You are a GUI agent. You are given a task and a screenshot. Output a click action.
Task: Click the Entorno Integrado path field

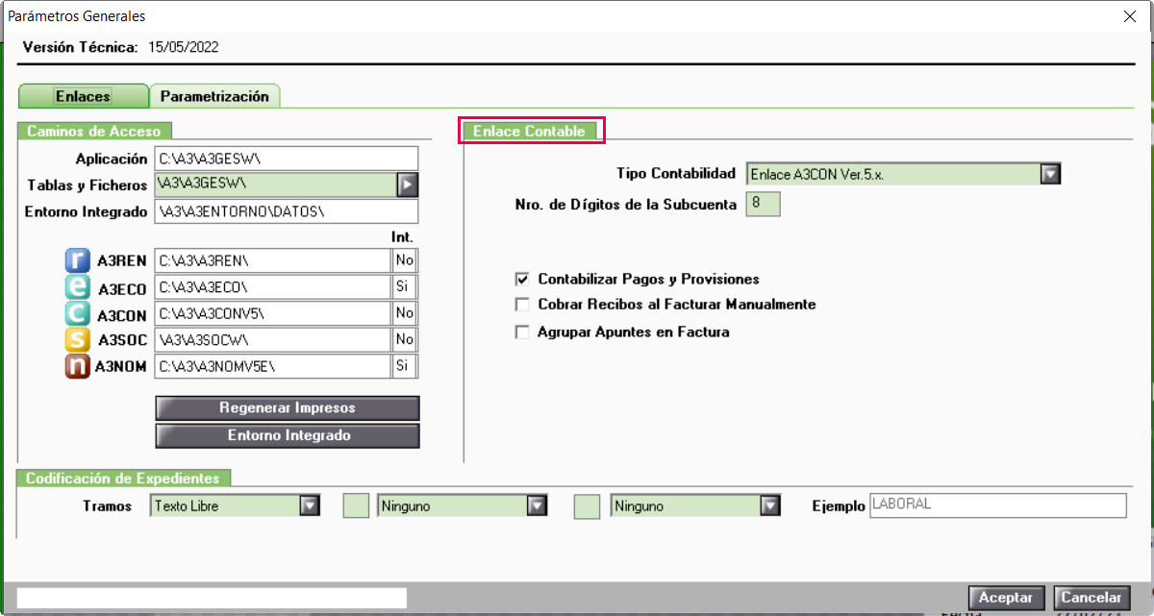(287, 210)
